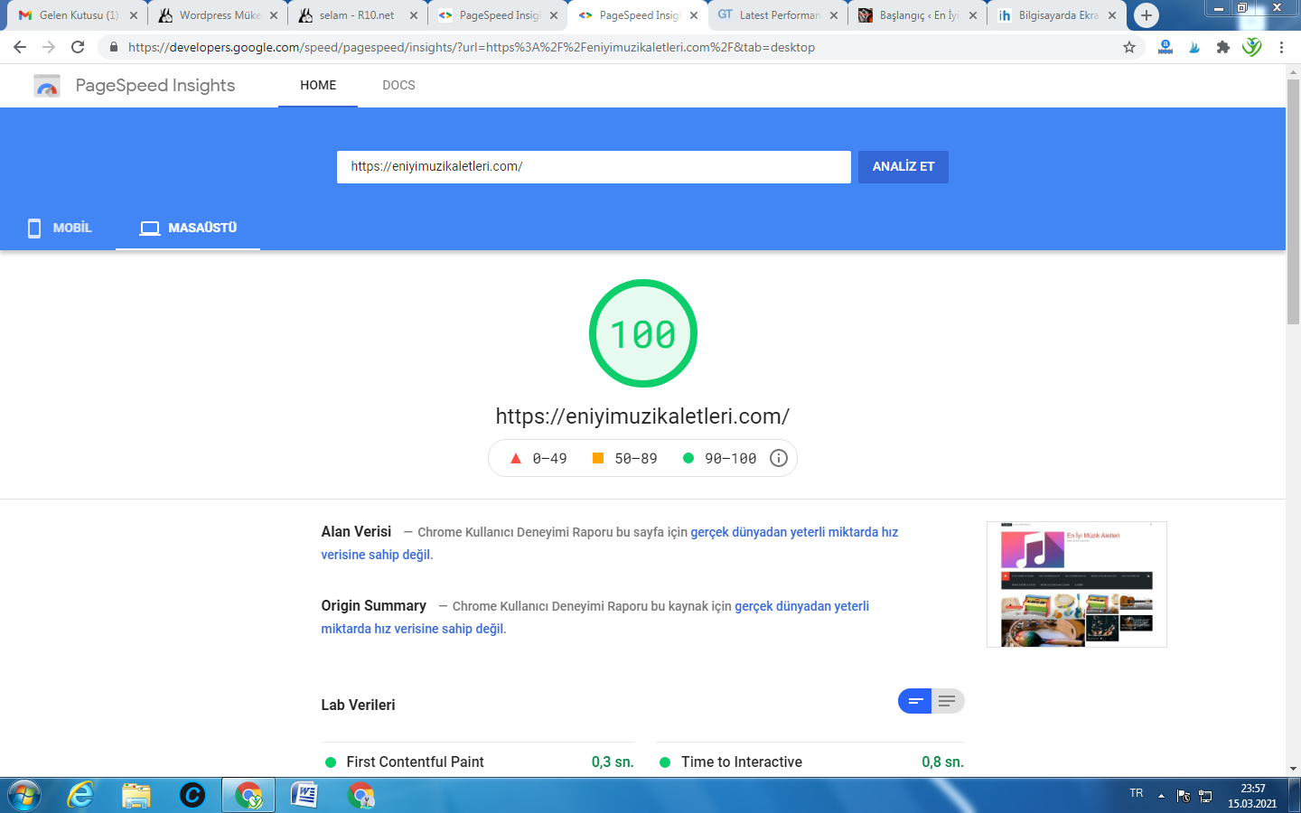Click the Alan Verisi heading
The image size is (1301, 813).
pyautogui.click(x=356, y=532)
